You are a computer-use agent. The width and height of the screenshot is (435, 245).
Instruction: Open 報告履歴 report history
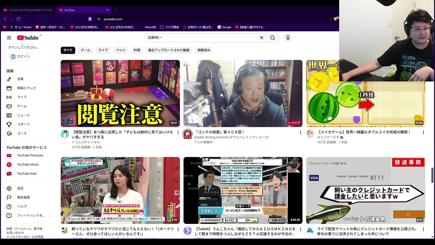(x=27, y=197)
